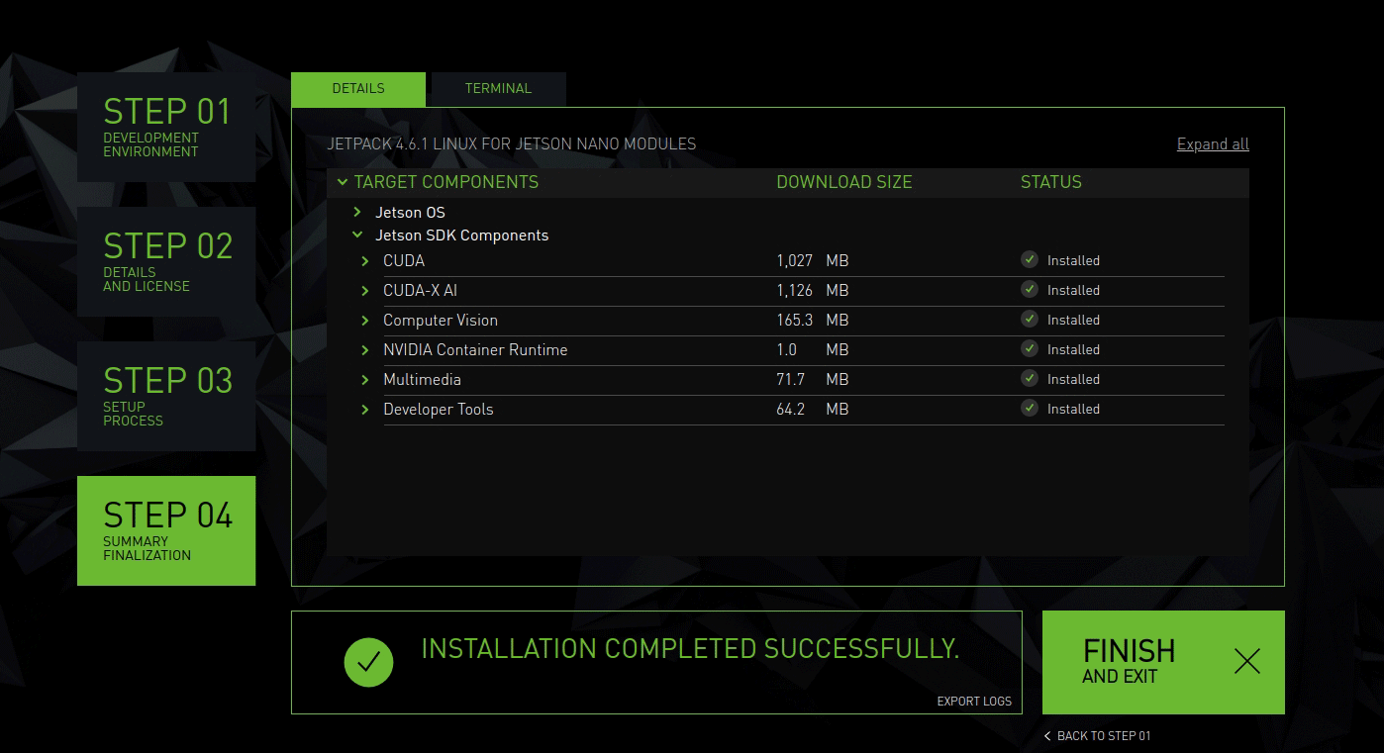The width and height of the screenshot is (1384, 753).
Task: Expand the Computer Vision component row
Action: pyautogui.click(x=365, y=321)
